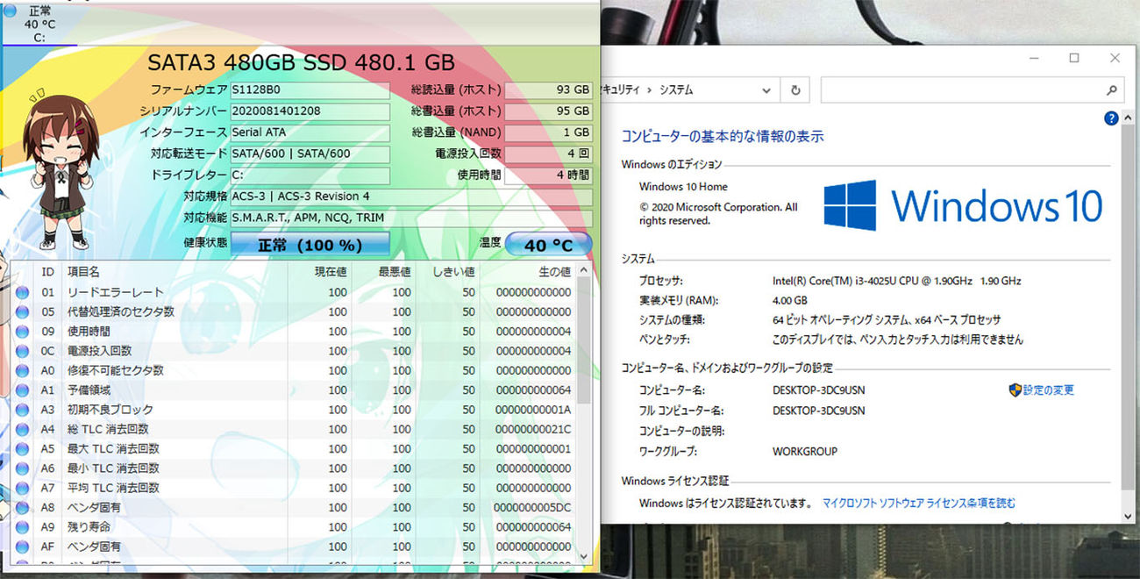Click the status circle for row 0C 電源投入回数
The width and height of the screenshot is (1140, 579).
click(x=23, y=351)
